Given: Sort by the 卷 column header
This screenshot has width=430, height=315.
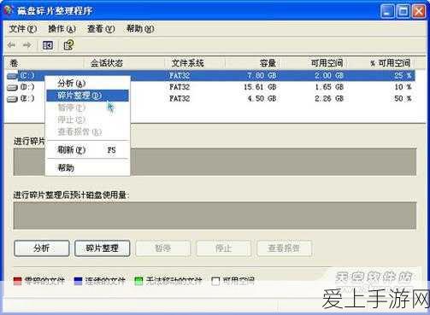Looking at the screenshot, I should pyautogui.click(x=44, y=63).
